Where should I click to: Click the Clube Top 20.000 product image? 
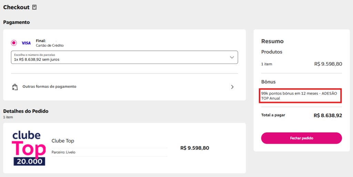[x=29, y=148]
